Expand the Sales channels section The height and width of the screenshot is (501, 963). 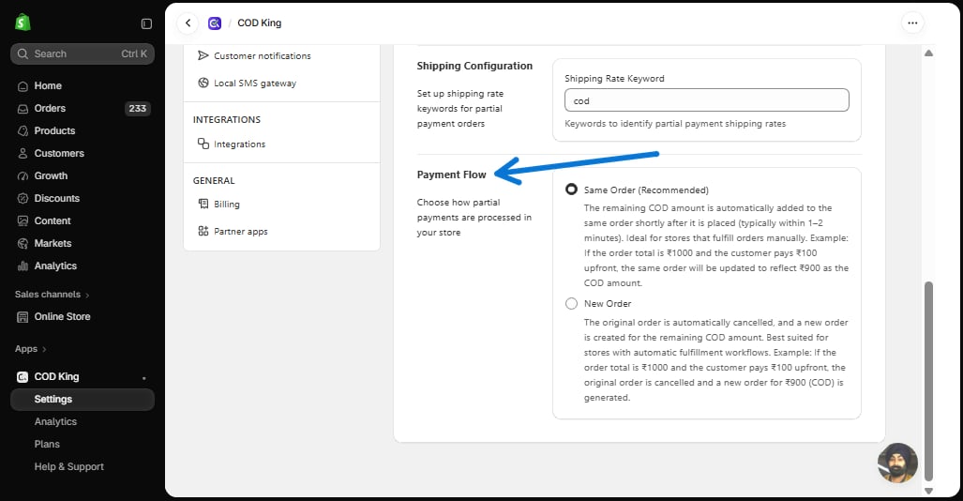point(53,295)
